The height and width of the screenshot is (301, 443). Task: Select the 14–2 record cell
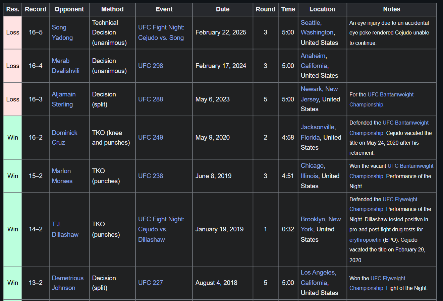point(36,229)
